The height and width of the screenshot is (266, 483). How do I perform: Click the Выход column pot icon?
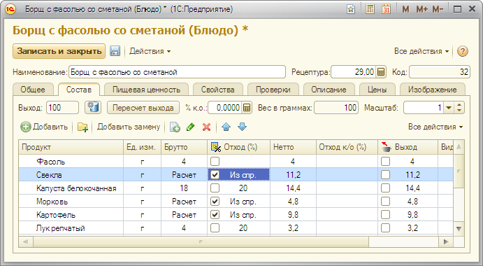point(386,147)
